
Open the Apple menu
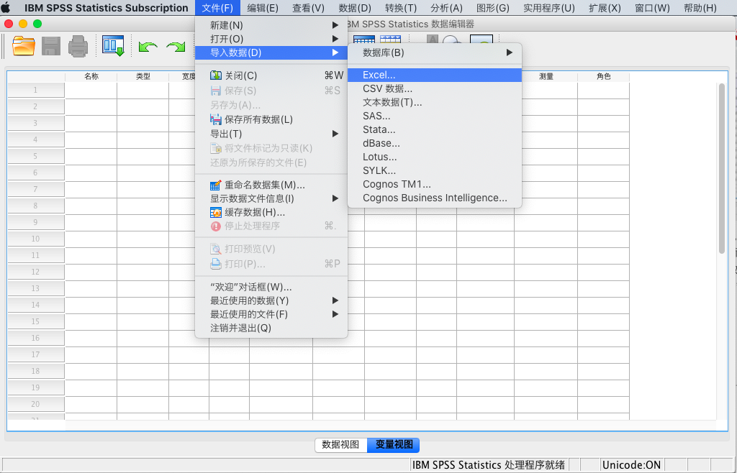6,7
